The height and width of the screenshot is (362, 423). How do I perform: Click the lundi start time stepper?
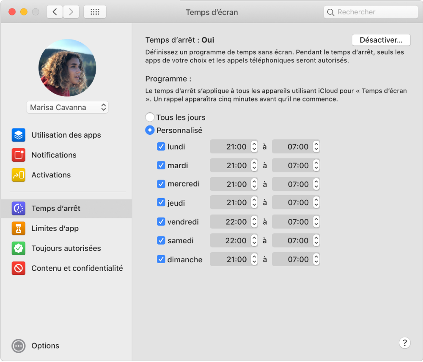pyautogui.click(x=254, y=147)
